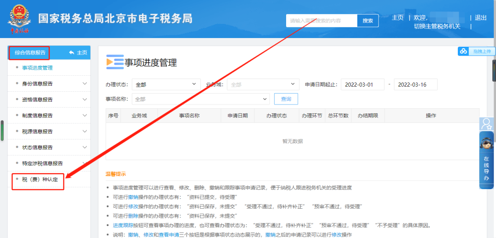Click the 查询 button
This screenshot has height=238, width=496.
286,99
